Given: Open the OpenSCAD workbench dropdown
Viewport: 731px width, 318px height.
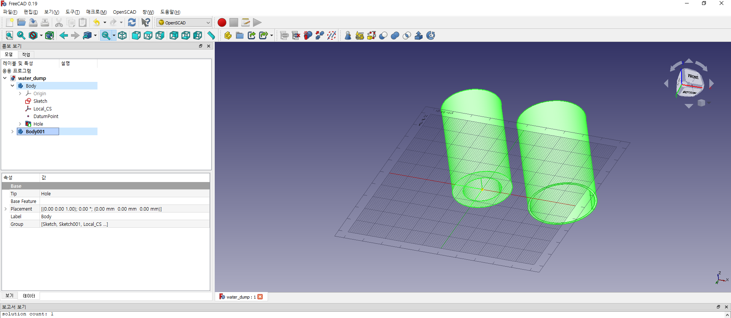Looking at the screenshot, I should coord(184,22).
